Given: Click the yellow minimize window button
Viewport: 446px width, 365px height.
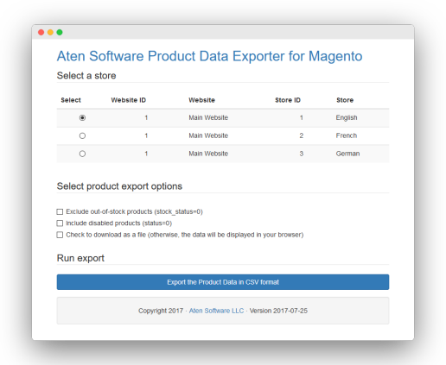Looking at the screenshot, I should (x=50, y=32).
